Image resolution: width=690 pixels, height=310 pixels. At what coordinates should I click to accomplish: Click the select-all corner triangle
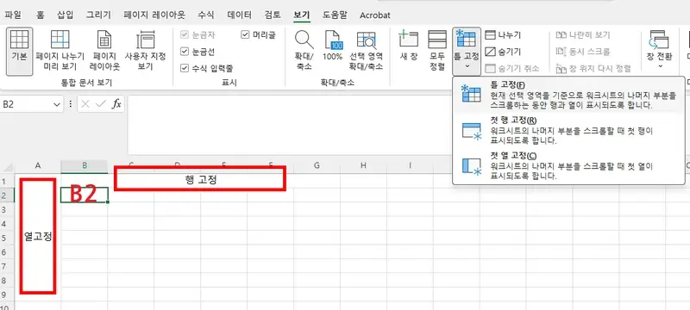[9, 167]
